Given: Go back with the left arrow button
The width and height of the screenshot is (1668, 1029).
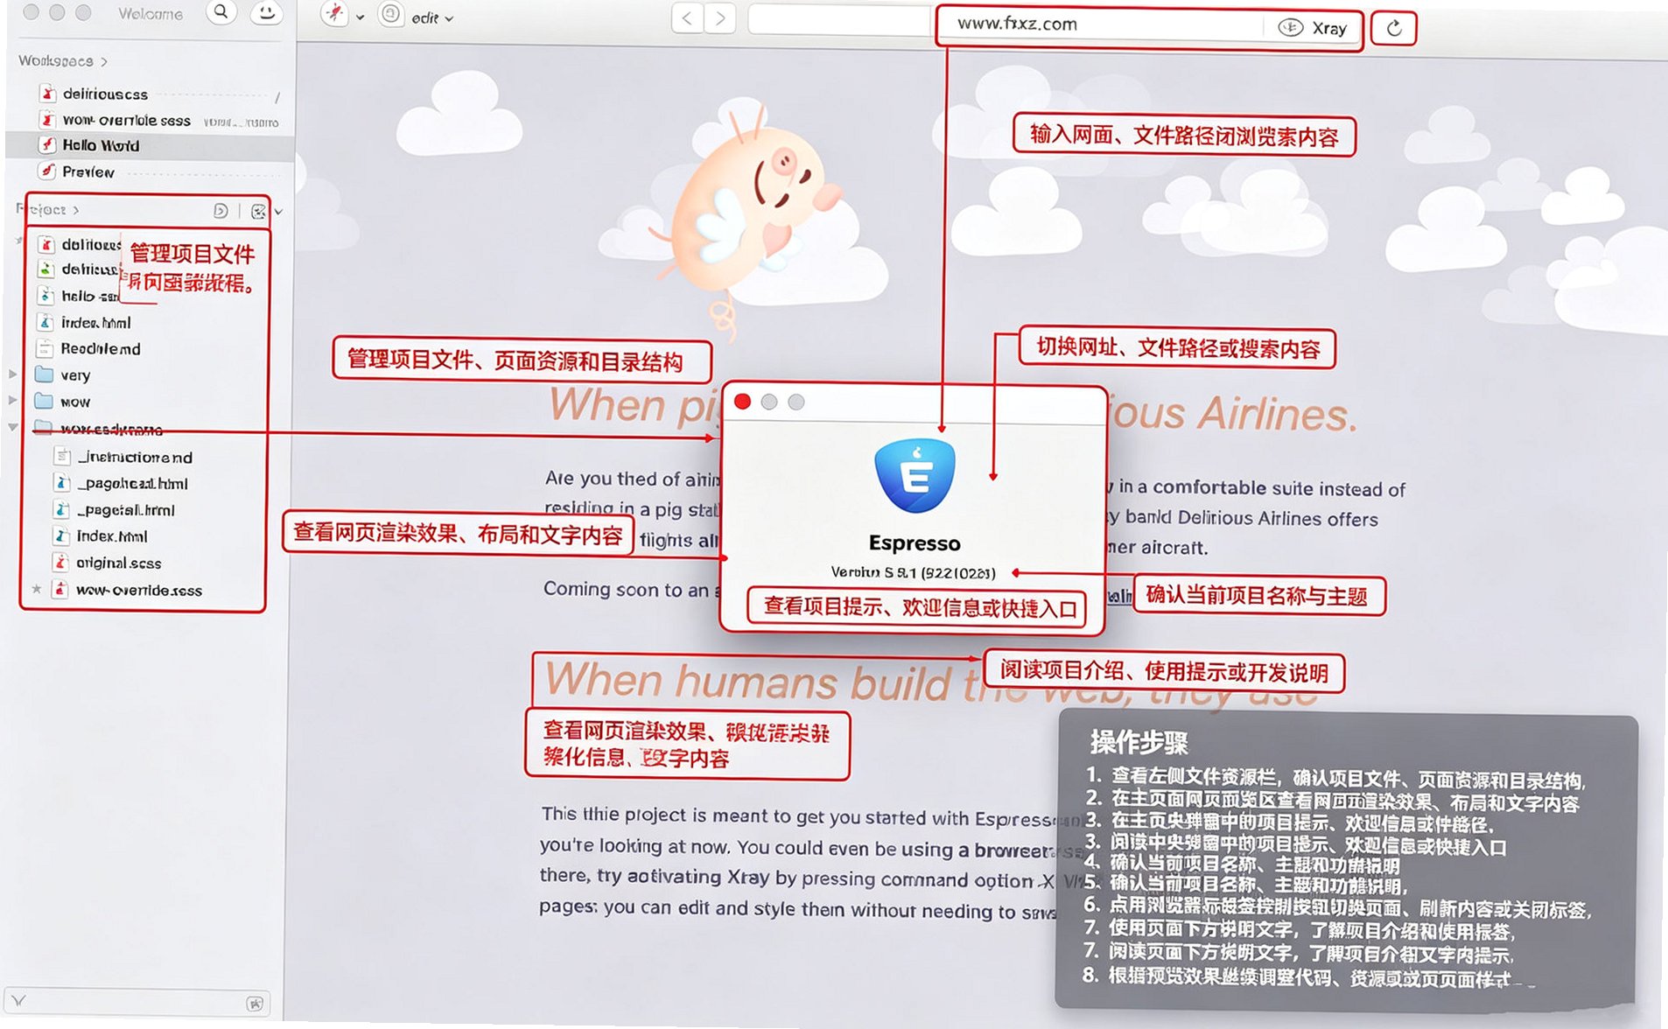Looking at the screenshot, I should click(x=688, y=17).
